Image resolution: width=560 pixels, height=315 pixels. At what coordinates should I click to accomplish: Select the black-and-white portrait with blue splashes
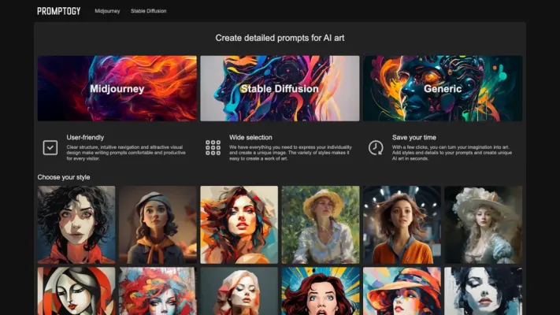coord(484,291)
